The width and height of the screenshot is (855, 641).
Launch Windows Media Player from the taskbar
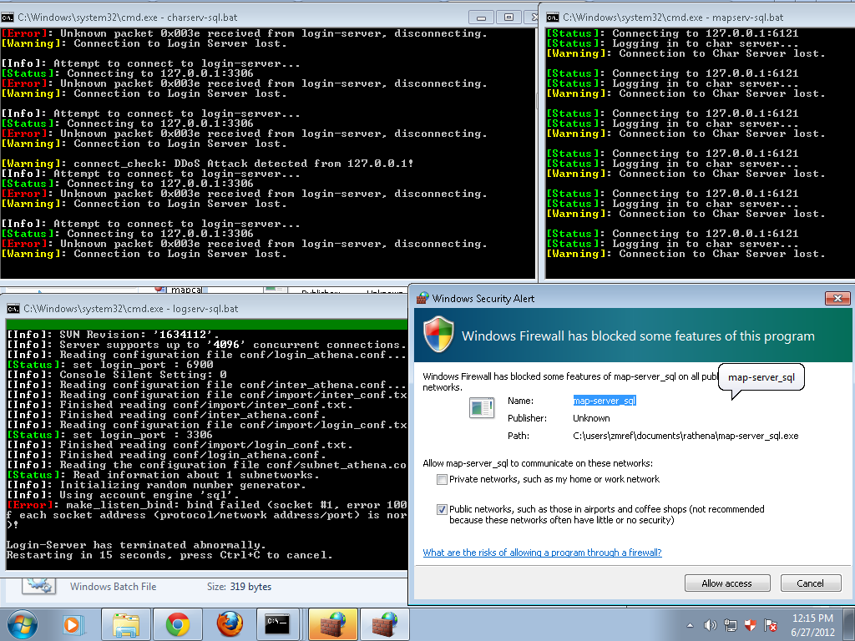tap(73, 624)
